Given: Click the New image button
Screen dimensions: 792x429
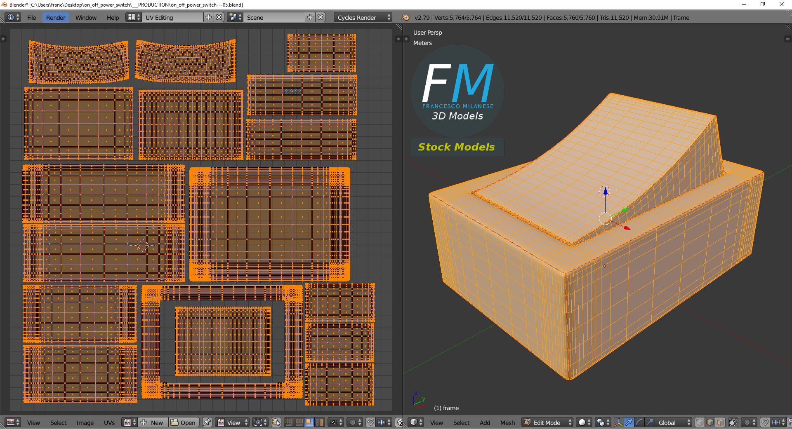Looking at the screenshot, I should 153,422.
